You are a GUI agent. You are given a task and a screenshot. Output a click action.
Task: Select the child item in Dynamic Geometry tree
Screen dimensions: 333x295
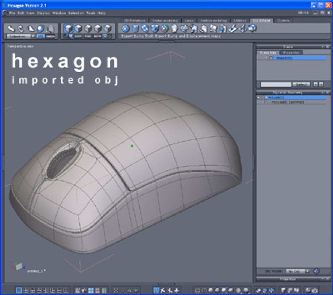tap(288, 102)
